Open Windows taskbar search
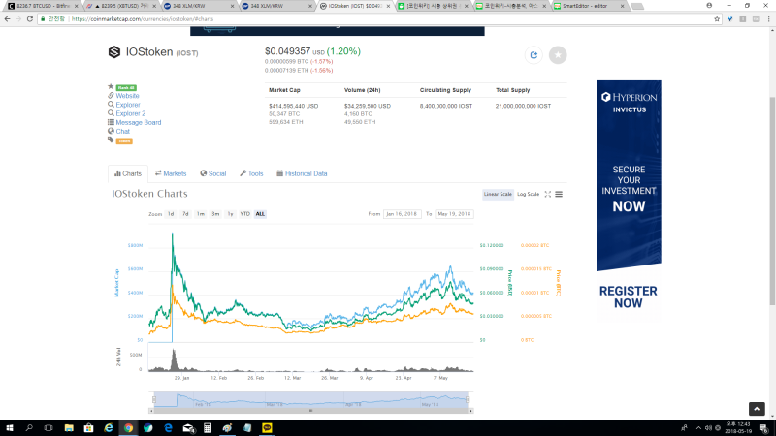The height and width of the screenshot is (436, 776). pos(29,428)
